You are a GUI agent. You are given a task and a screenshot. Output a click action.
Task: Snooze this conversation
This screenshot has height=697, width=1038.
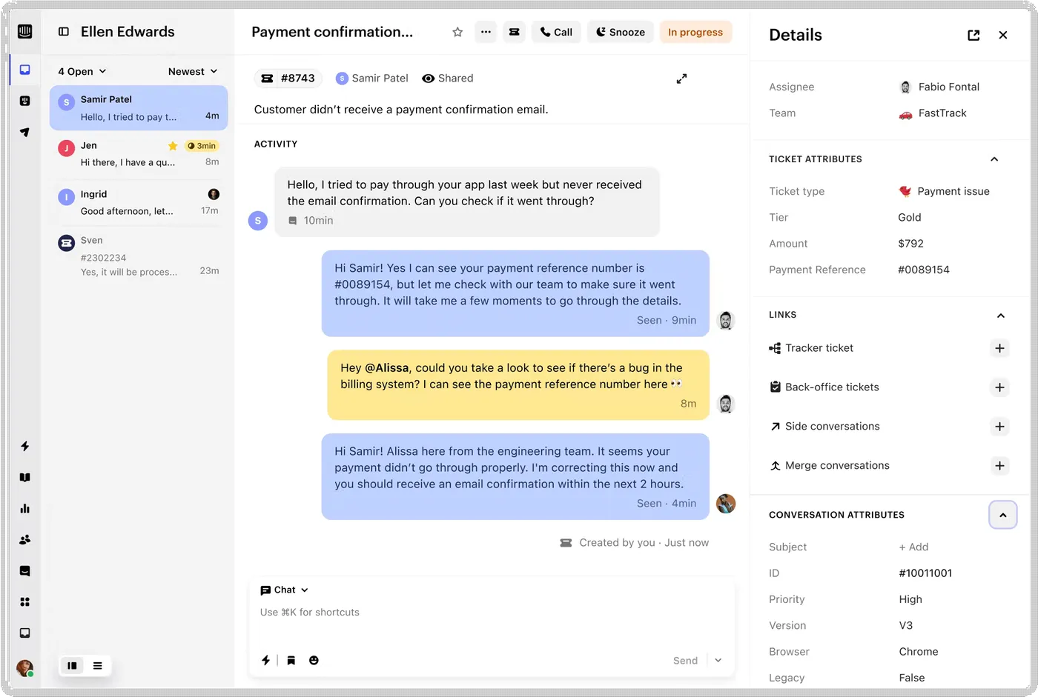(621, 32)
